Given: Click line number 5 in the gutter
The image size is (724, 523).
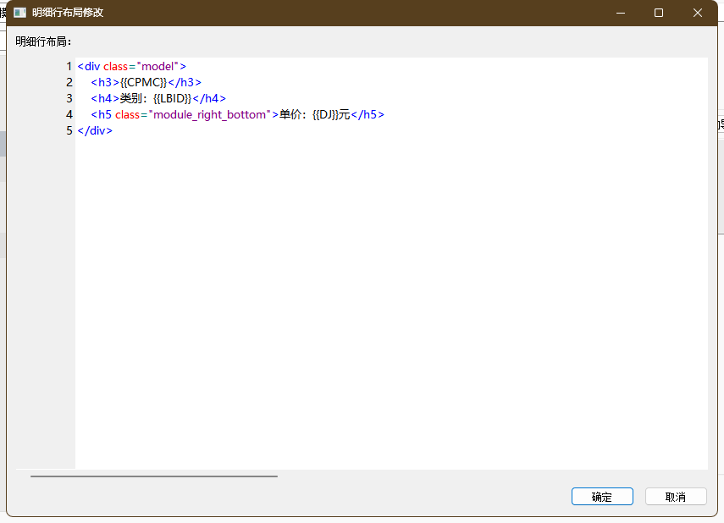Looking at the screenshot, I should click(x=69, y=130).
